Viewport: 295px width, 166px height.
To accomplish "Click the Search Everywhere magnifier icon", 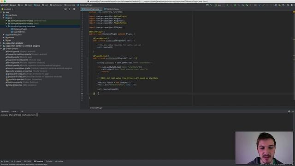I will (x=288, y=5).
